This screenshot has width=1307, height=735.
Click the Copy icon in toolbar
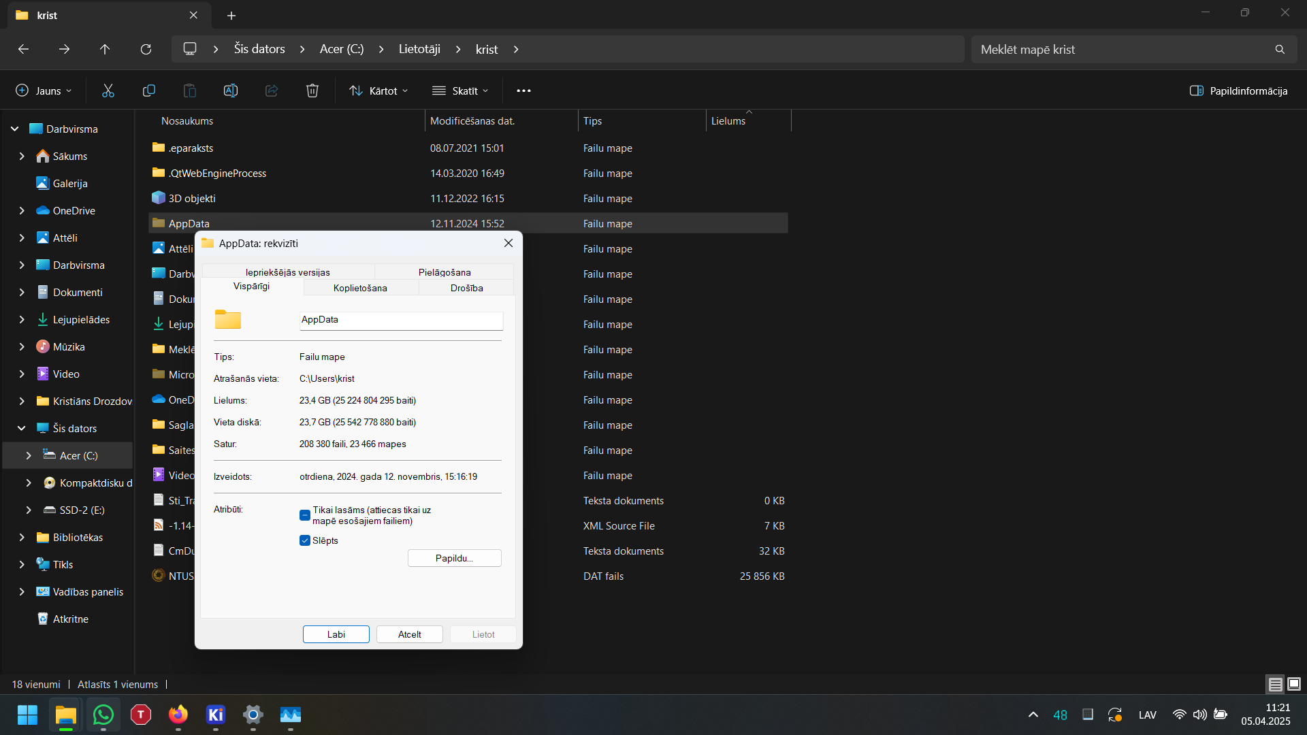click(x=149, y=91)
